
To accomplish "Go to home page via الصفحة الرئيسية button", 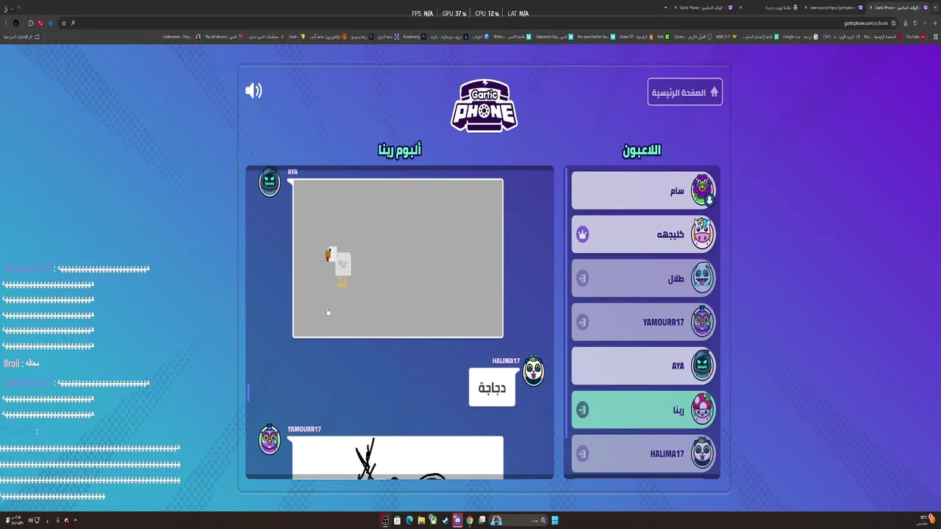I will pyautogui.click(x=684, y=93).
